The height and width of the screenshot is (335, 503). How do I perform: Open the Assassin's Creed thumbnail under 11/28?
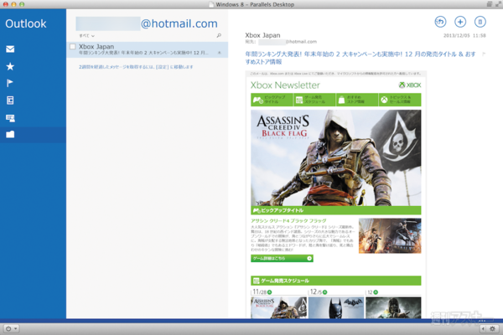[x=278, y=307]
